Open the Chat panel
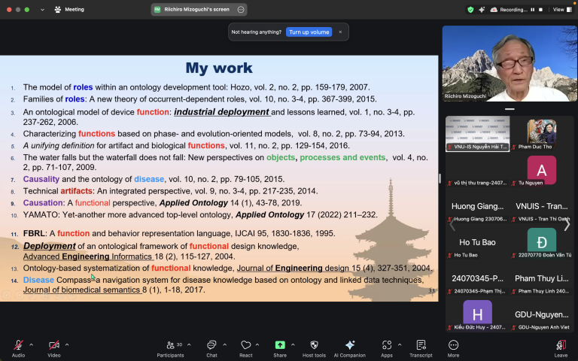Screen dimensions: 578x361 211,345
